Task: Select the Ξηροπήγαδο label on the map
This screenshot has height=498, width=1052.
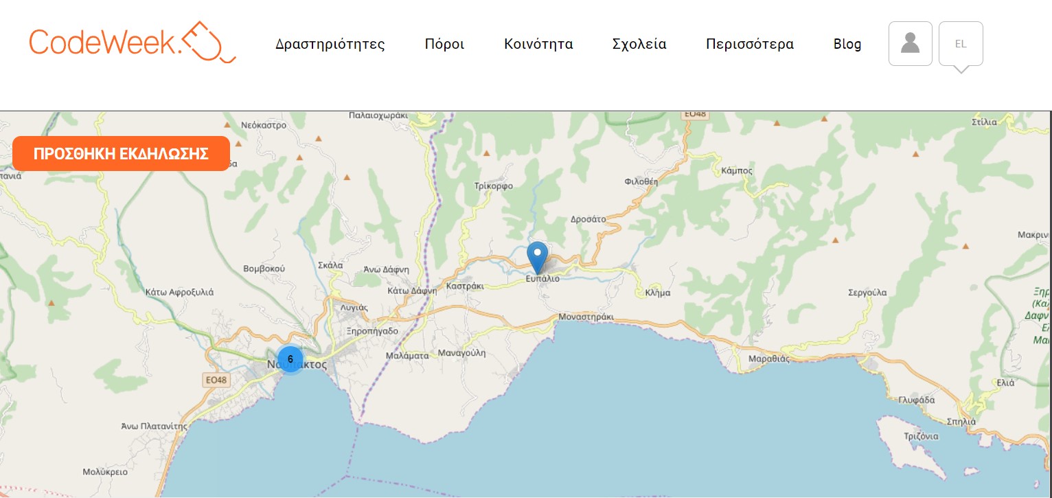Action: click(373, 331)
